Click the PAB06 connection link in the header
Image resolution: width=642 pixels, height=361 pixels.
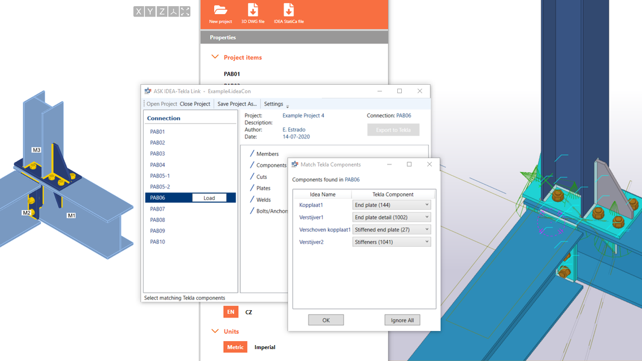(404, 115)
